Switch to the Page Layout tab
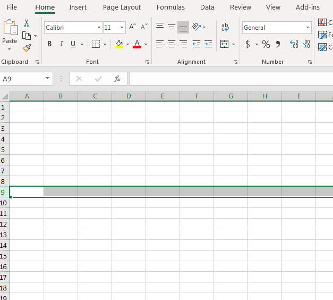 click(x=122, y=7)
